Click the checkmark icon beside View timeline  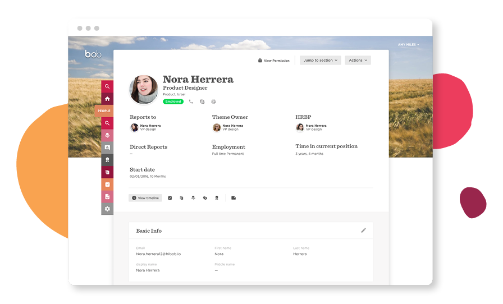[170, 198]
